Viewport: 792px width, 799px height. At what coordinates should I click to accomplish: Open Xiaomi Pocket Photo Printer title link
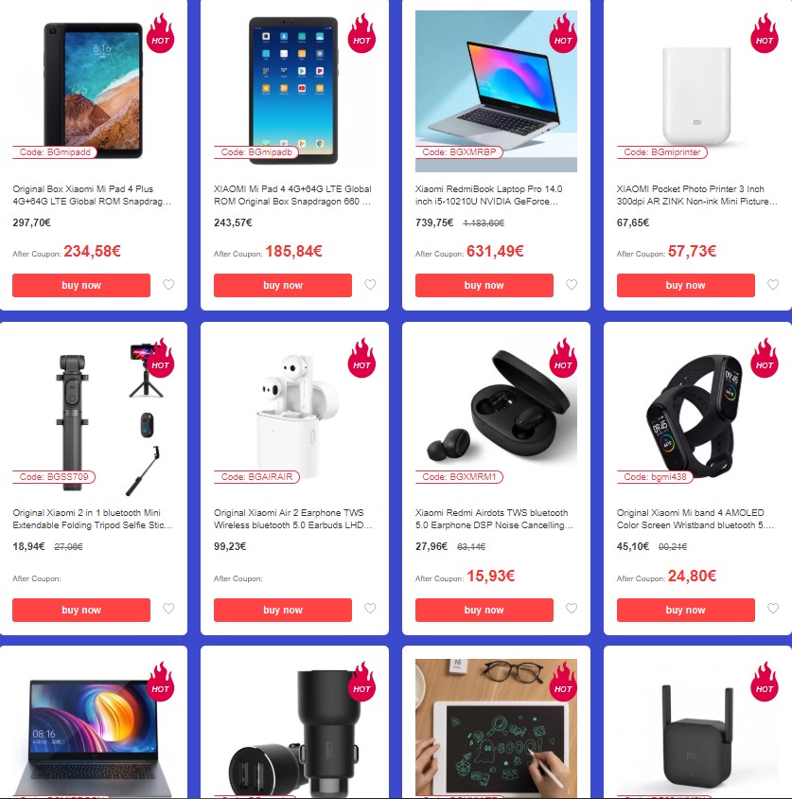[x=696, y=195]
